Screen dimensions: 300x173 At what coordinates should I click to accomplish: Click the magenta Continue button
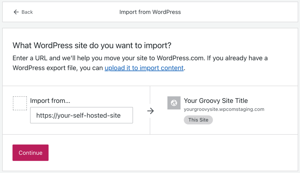click(x=30, y=153)
